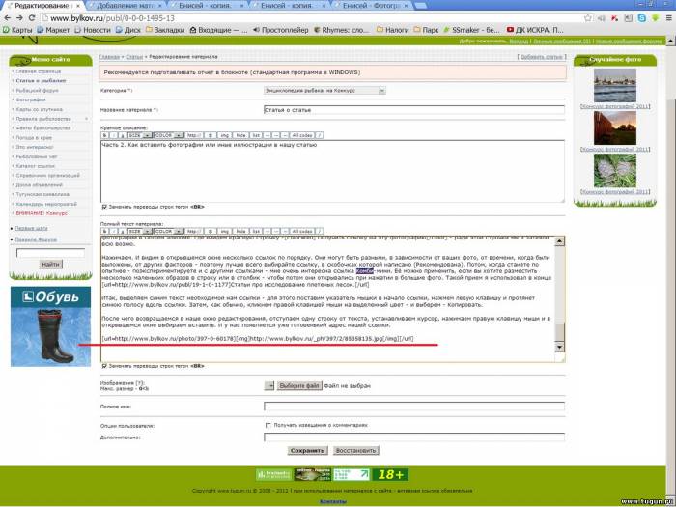The image size is (676, 507).
Task: Click list button in Полный текст toolbar
Action: 256,231
